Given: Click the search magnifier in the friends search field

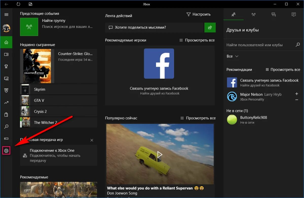Looking at the screenshot, I should (298, 45).
